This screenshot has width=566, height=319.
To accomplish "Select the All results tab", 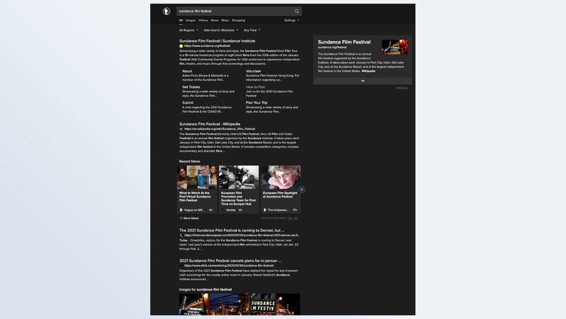I will pyautogui.click(x=181, y=20).
